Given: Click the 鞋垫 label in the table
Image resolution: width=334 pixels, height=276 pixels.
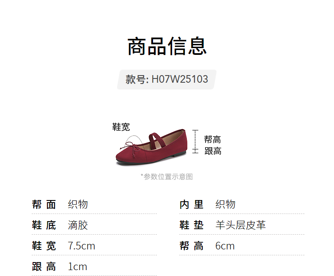Looking at the screenshot, I should pos(192,225).
